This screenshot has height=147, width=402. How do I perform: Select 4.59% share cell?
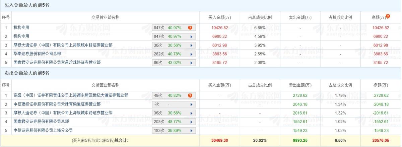click(x=260, y=36)
